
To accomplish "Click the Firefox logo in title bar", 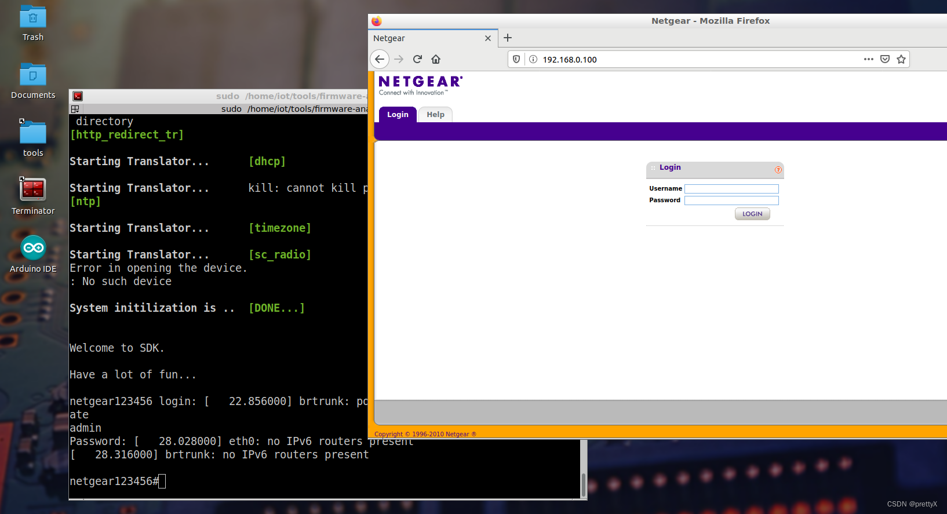I will pos(377,21).
